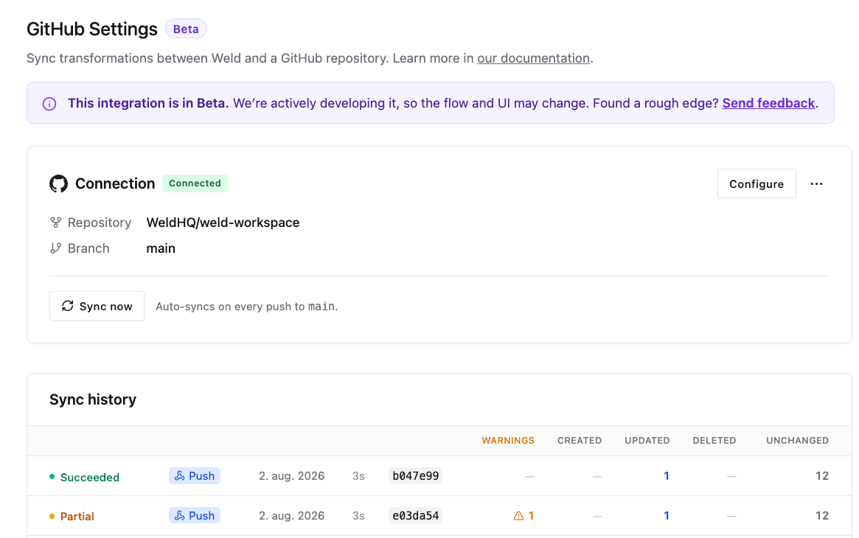
Task: Click the Push badge in Partial row
Action: [x=195, y=516]
